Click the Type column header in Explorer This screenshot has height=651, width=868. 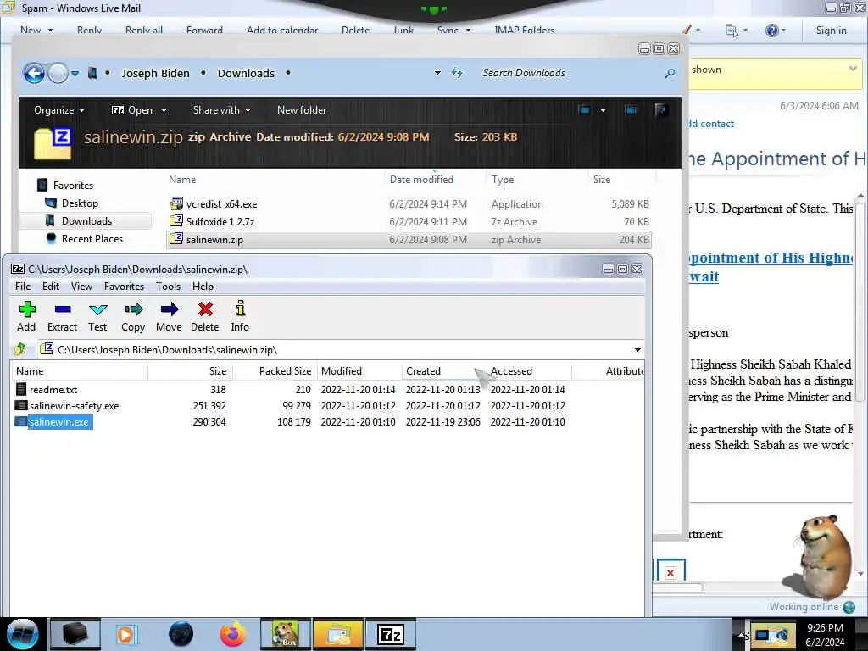pos(503,180)
